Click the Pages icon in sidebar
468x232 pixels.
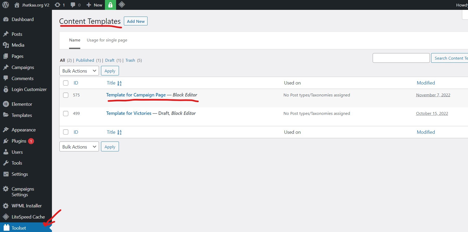(6, 56)
